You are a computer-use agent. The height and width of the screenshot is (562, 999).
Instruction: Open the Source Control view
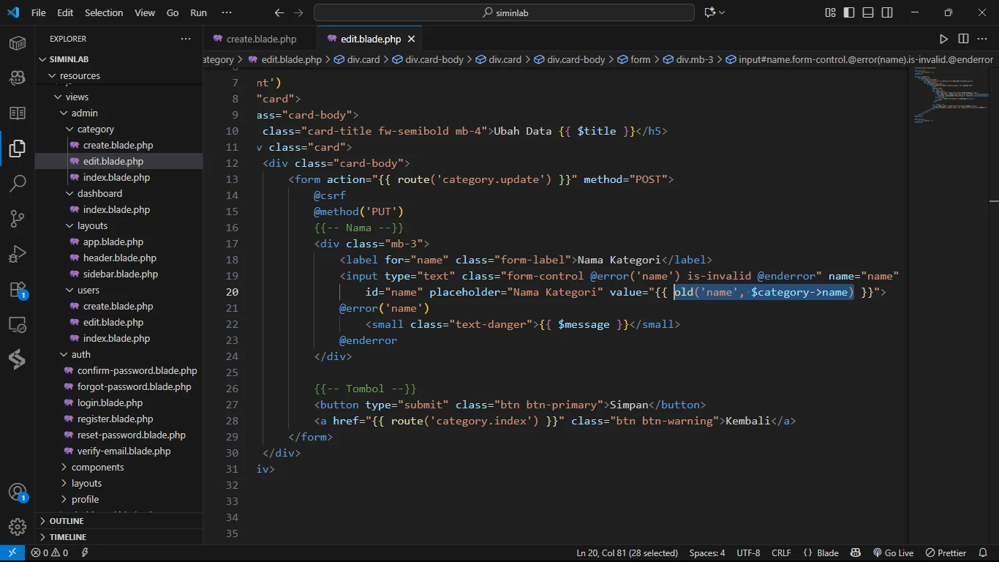18,218
